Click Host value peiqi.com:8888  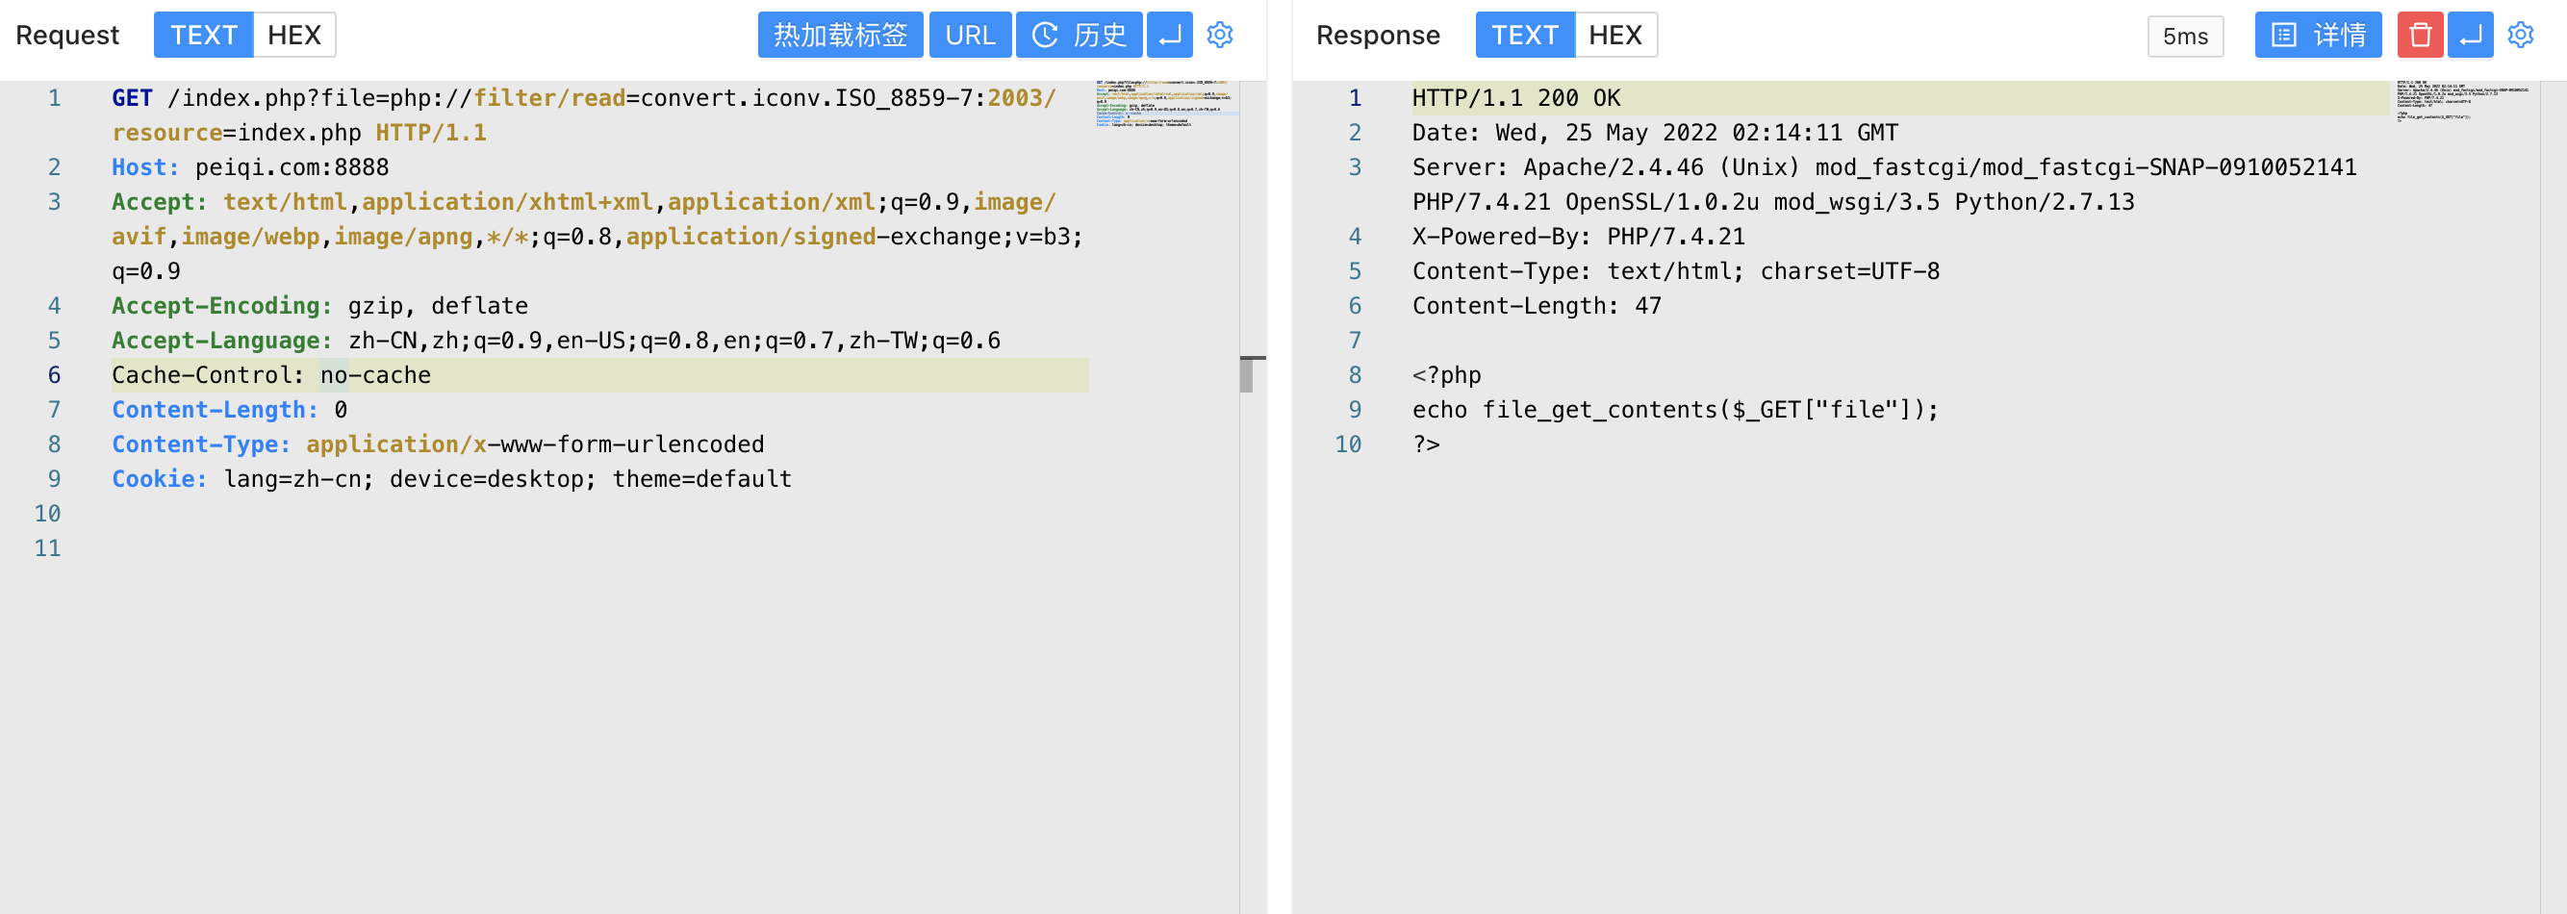pos(292,166)
